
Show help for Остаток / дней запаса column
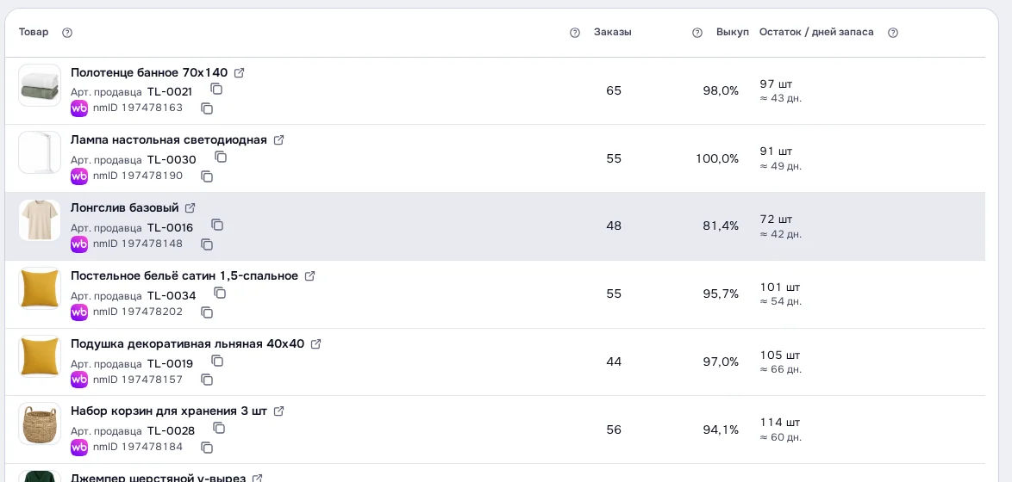click(x=892, y=33)
